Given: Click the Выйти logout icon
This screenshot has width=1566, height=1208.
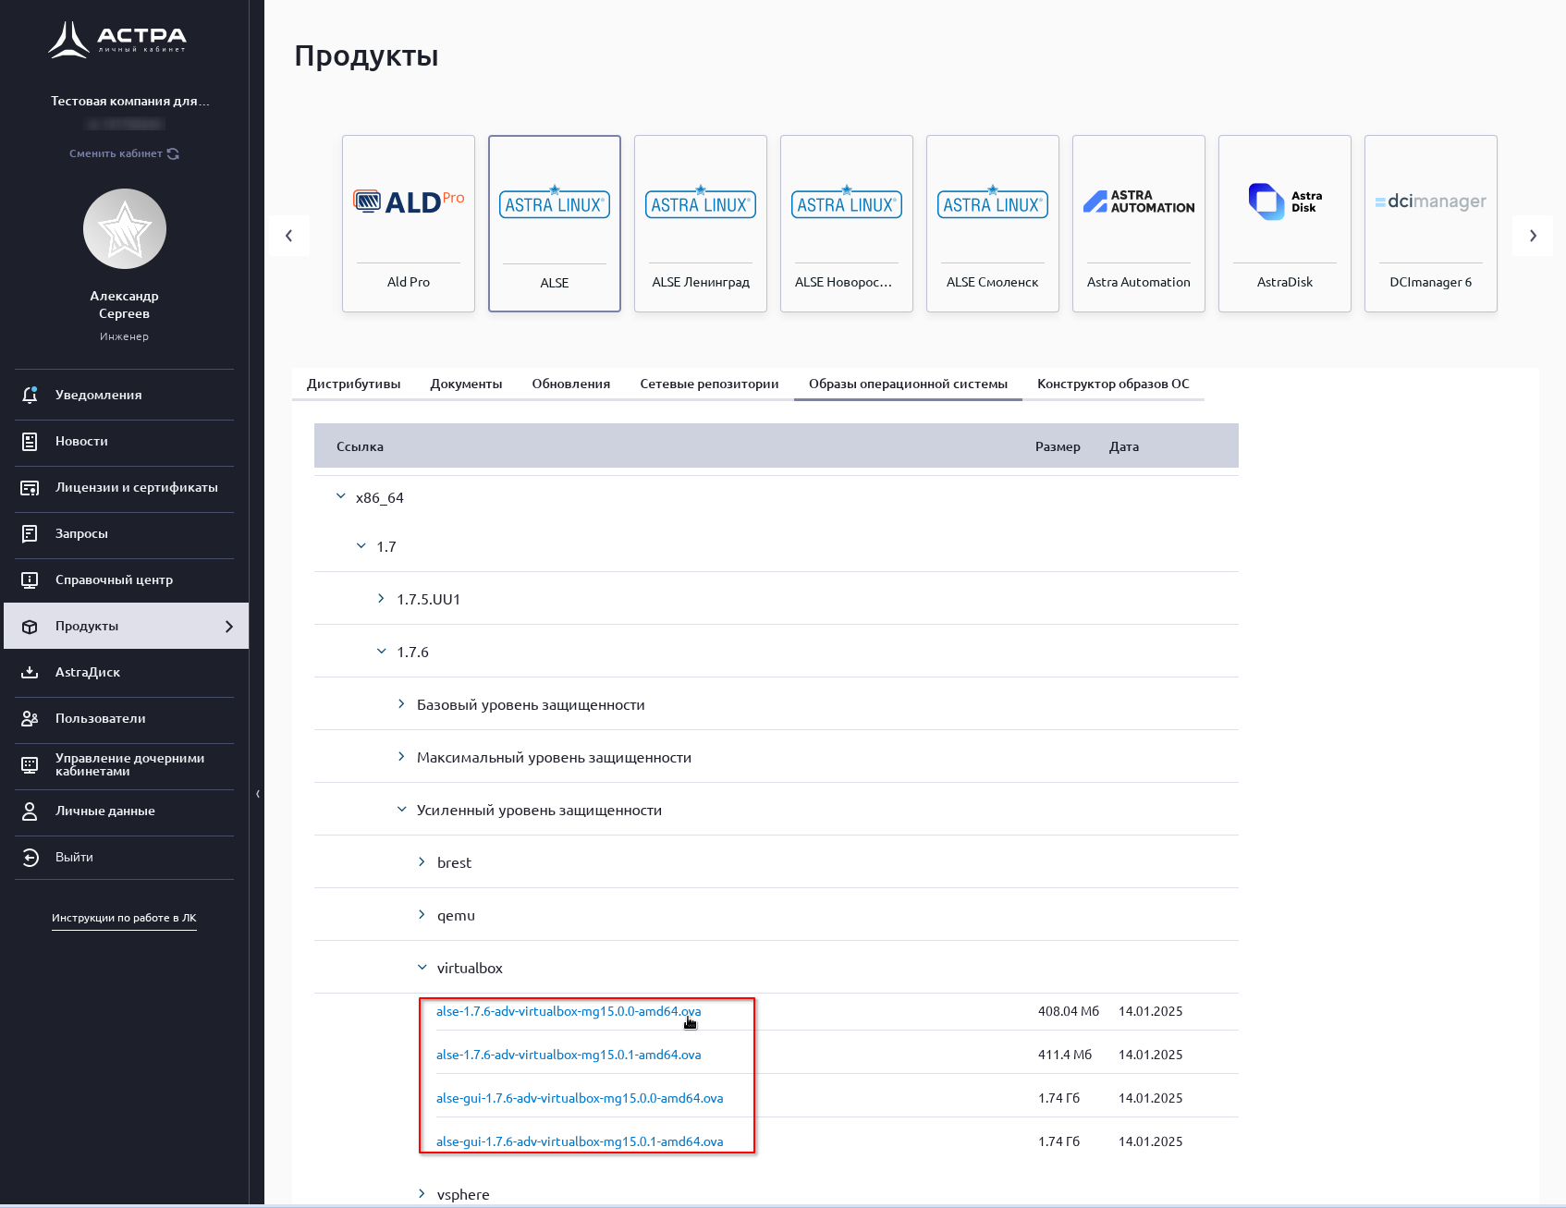Looking at the screenshot, I should tap(30, 858).
